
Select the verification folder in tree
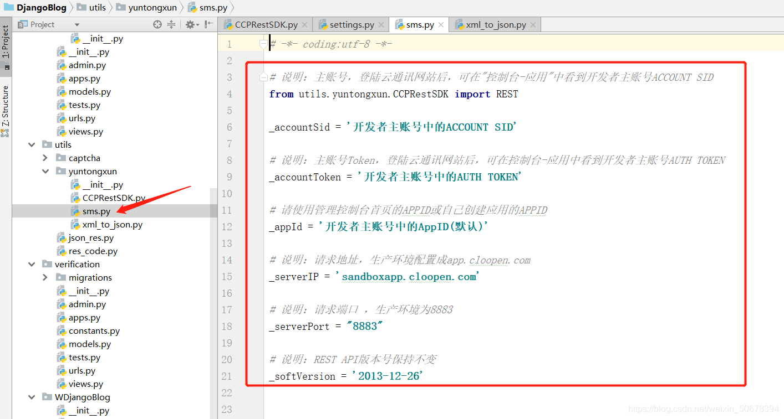click(x=77, y=264)
